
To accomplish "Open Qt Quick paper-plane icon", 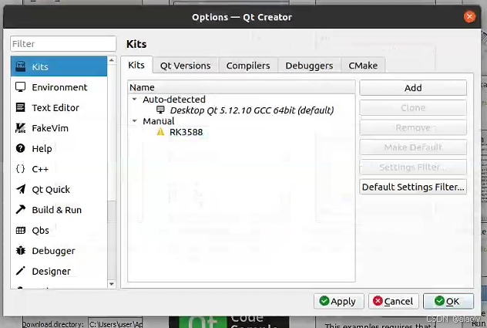I will coord(21,189).
